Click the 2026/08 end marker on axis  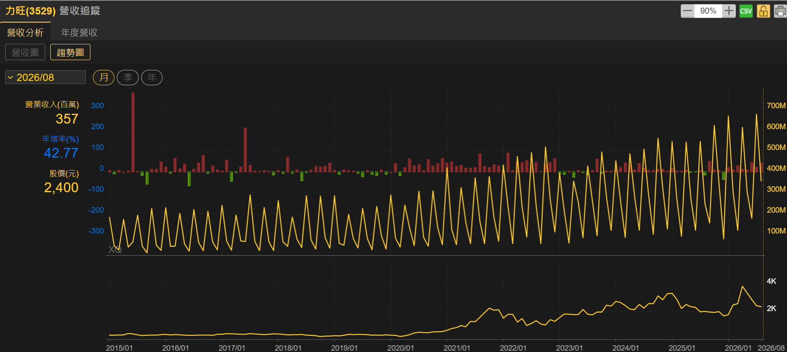click(x=771, y=348)
